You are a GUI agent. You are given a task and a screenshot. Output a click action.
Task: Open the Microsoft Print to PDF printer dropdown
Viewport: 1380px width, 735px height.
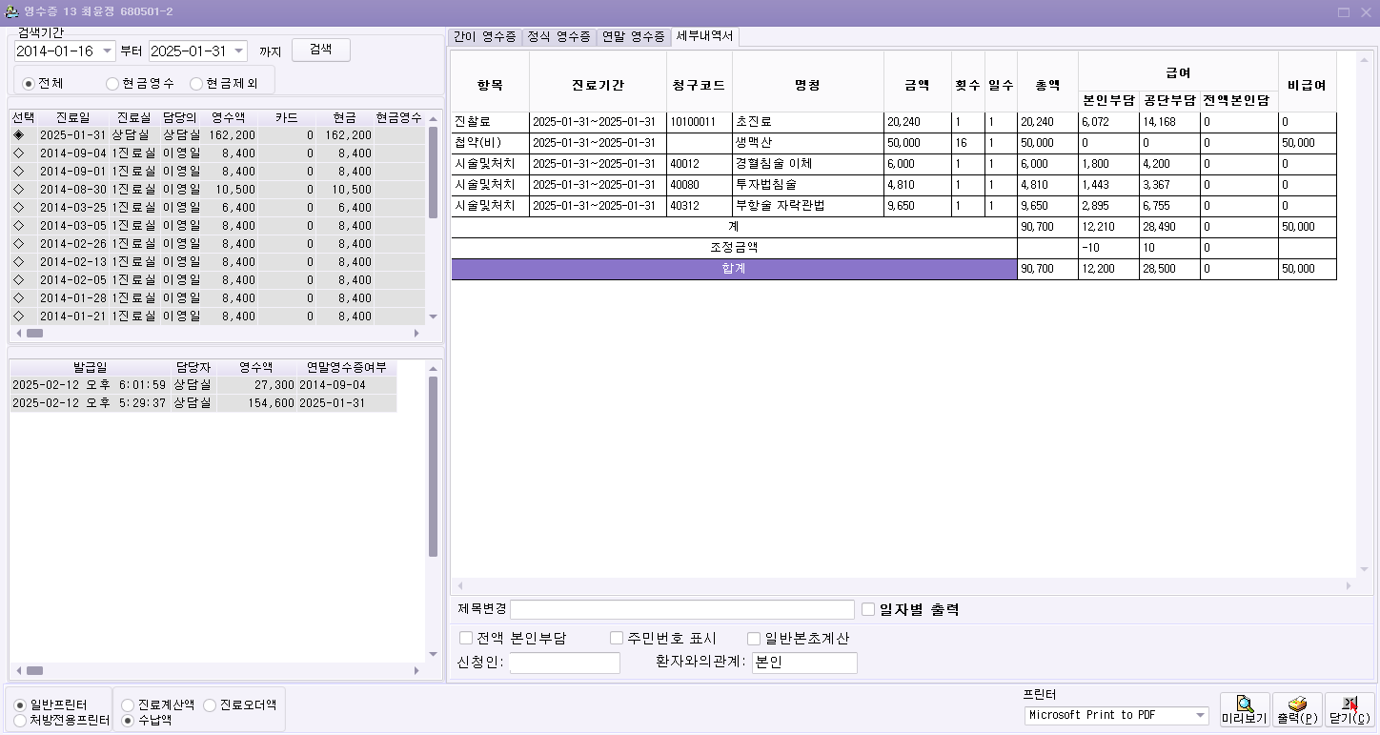(1200, 715)
